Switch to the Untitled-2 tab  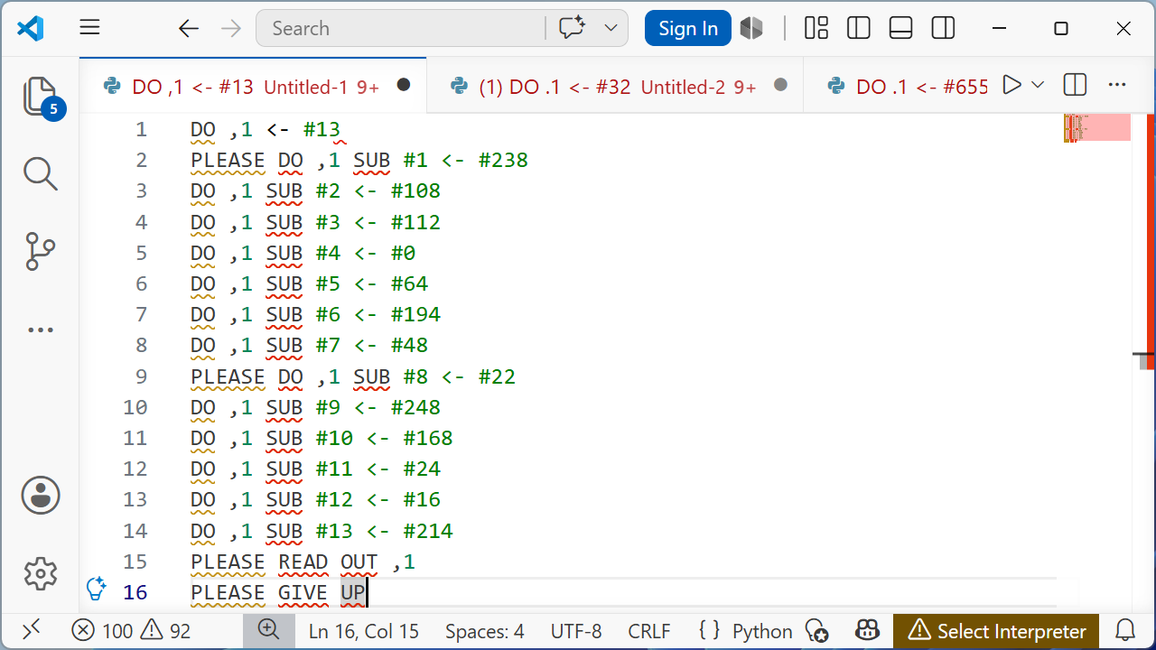(614, 86)
